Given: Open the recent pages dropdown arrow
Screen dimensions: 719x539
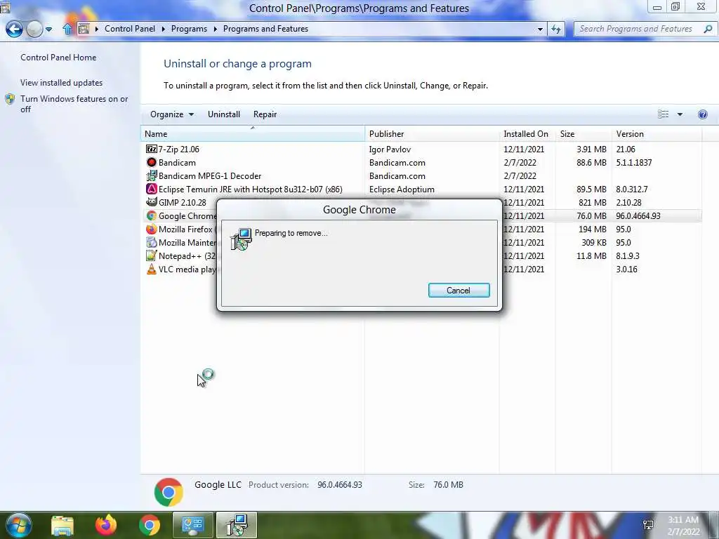Looking at the screenshot, I should pos(48,29).
